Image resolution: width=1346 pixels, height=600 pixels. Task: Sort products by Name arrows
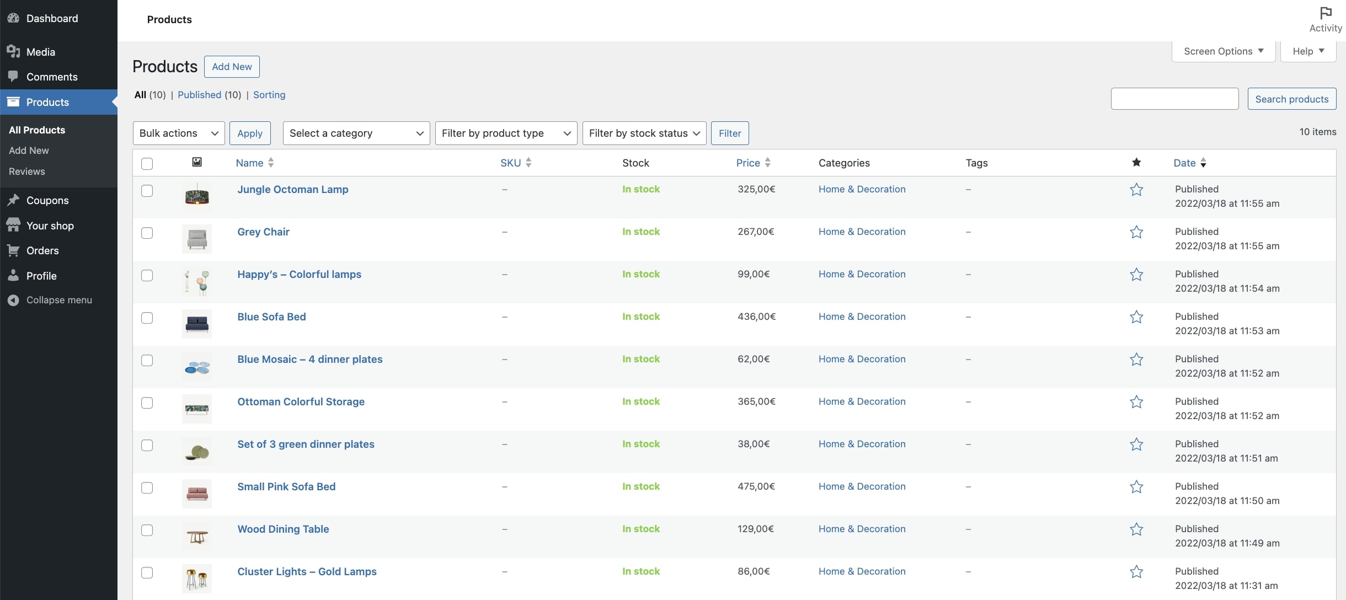[x=271, y=163]
